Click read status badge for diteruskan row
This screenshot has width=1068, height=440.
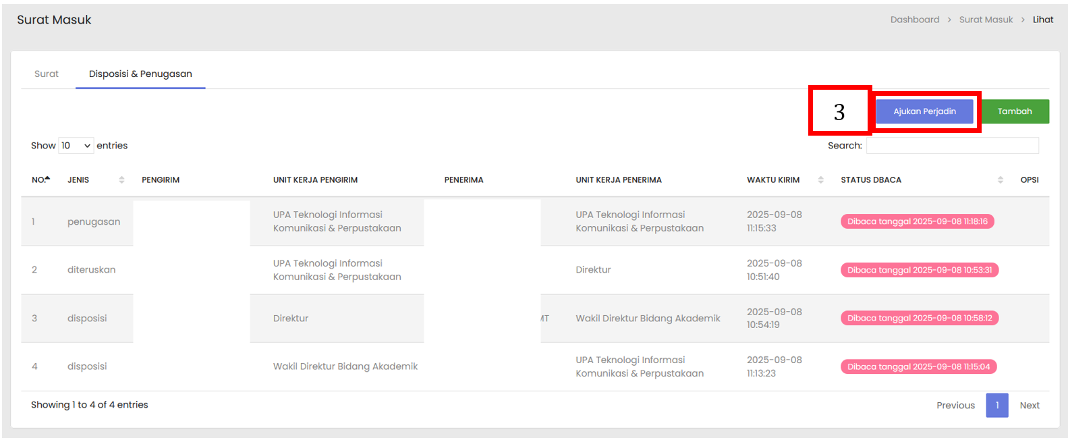pyautogui.click(x=919, y=270)
